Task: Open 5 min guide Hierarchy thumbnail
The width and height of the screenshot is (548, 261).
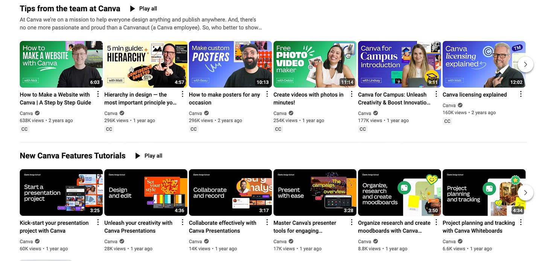Action: coord(146,64)
